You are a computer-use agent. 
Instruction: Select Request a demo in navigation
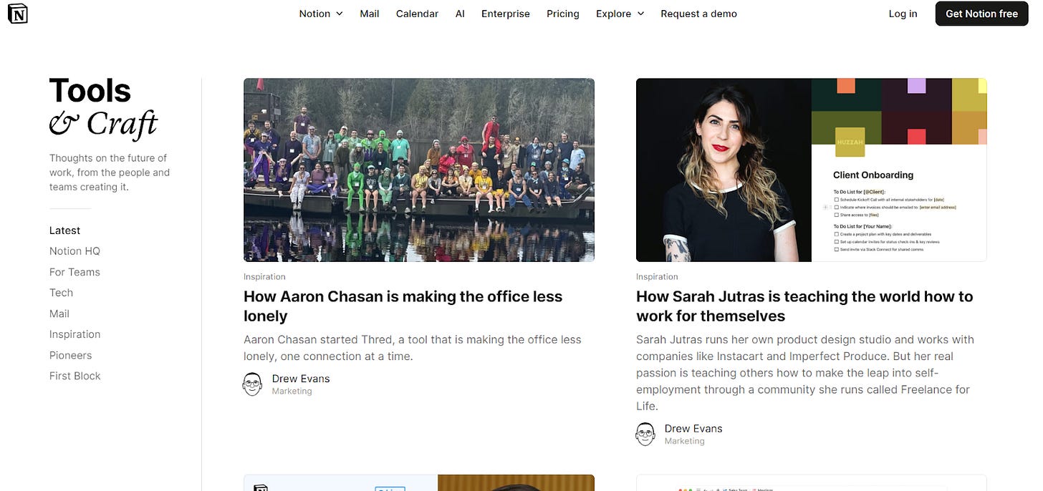[698, 14]
